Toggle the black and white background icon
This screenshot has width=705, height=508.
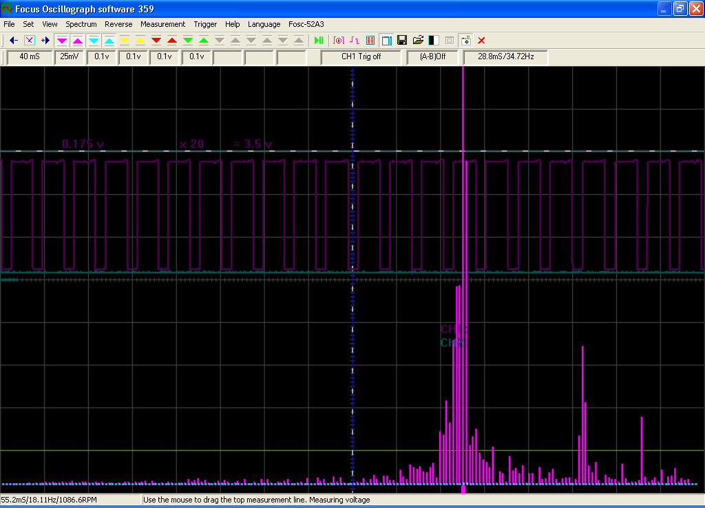[434, 41]
